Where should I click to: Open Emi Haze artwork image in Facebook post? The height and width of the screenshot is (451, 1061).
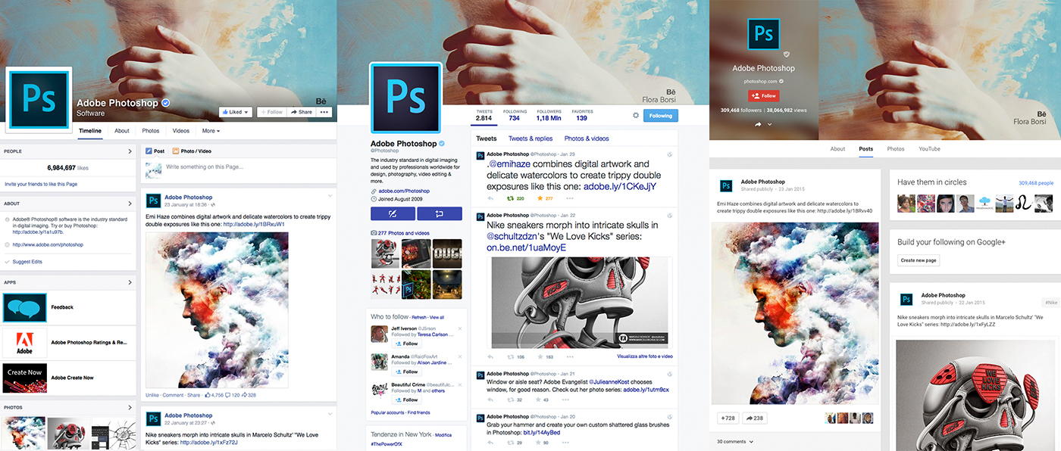click(217, 309)
